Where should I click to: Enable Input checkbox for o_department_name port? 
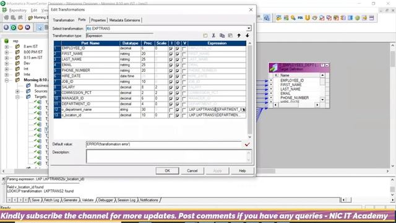pos(171,110)
